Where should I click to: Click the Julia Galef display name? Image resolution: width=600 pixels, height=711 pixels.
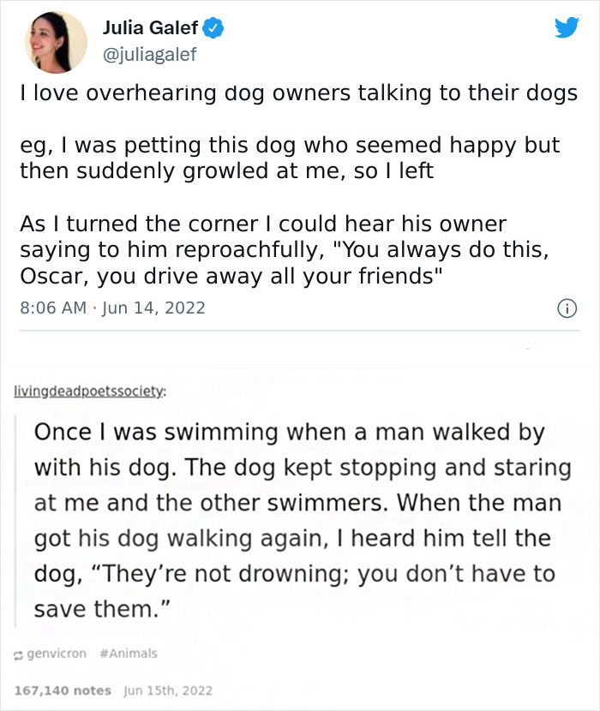[x=152, y=26]
